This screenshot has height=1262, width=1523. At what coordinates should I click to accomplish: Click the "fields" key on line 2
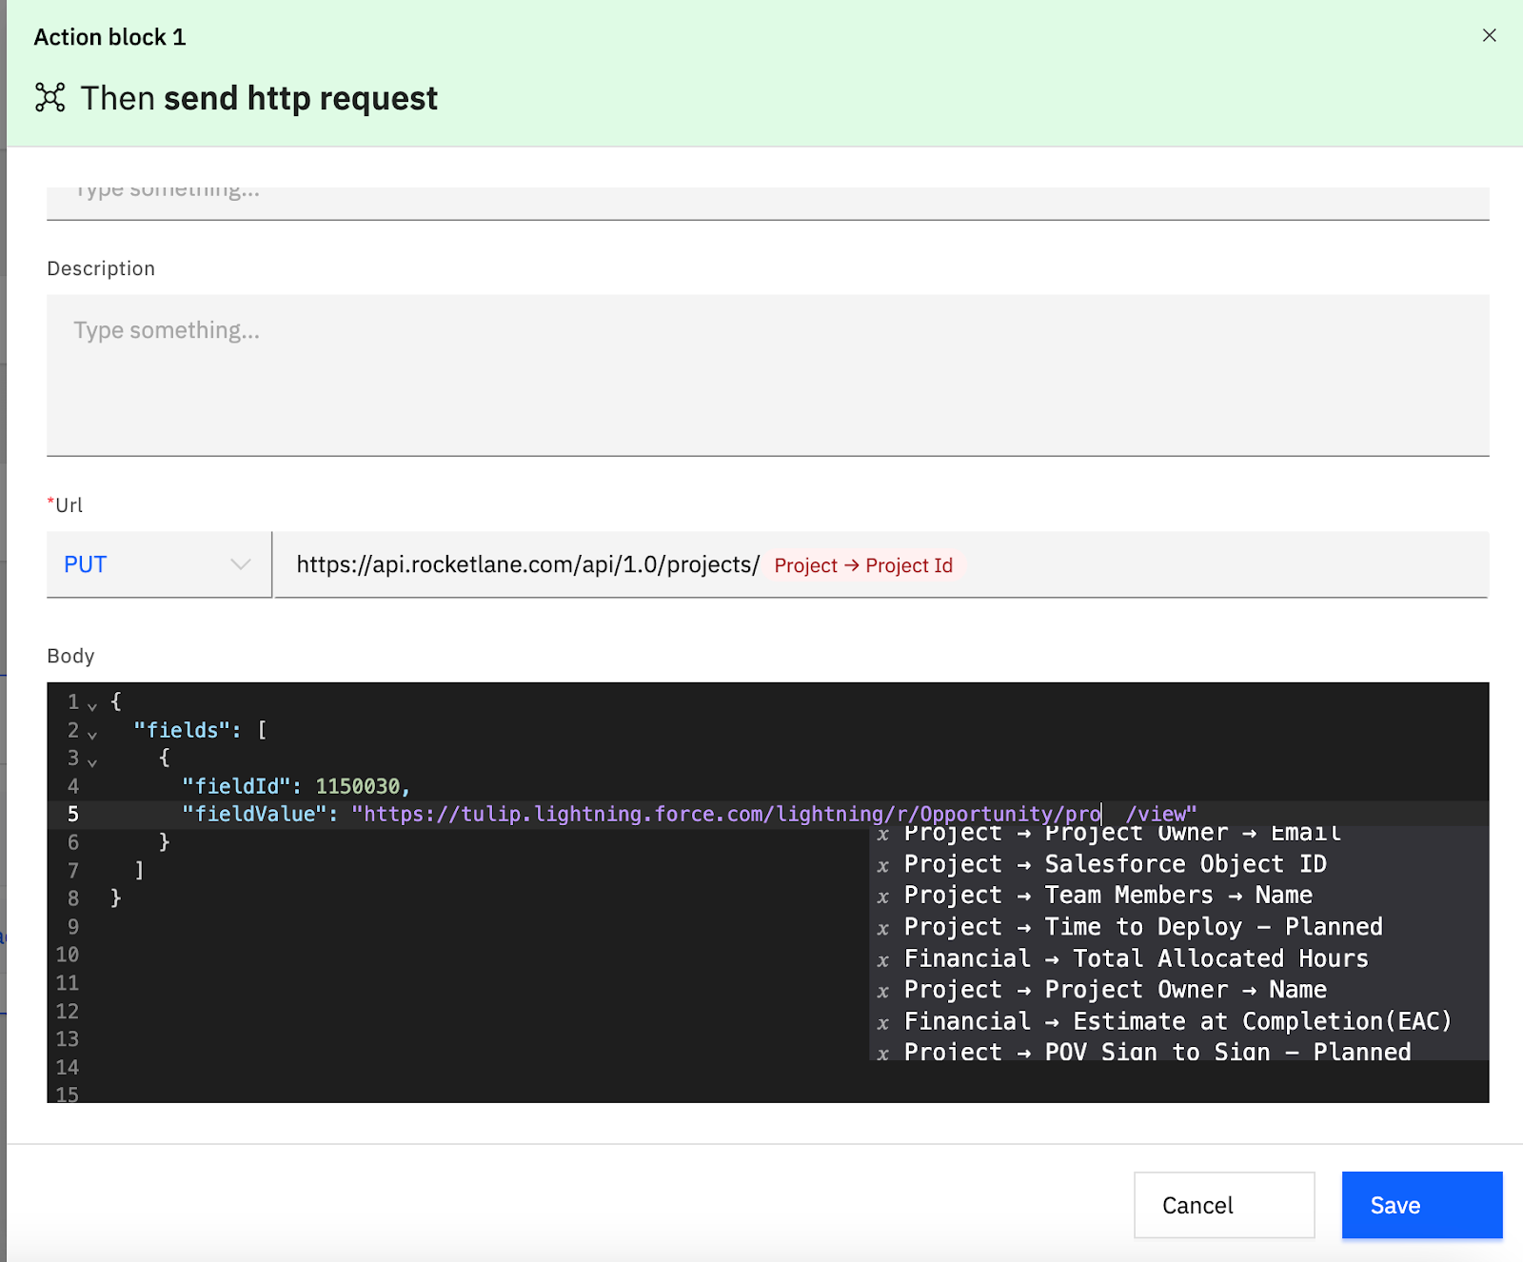182,730
